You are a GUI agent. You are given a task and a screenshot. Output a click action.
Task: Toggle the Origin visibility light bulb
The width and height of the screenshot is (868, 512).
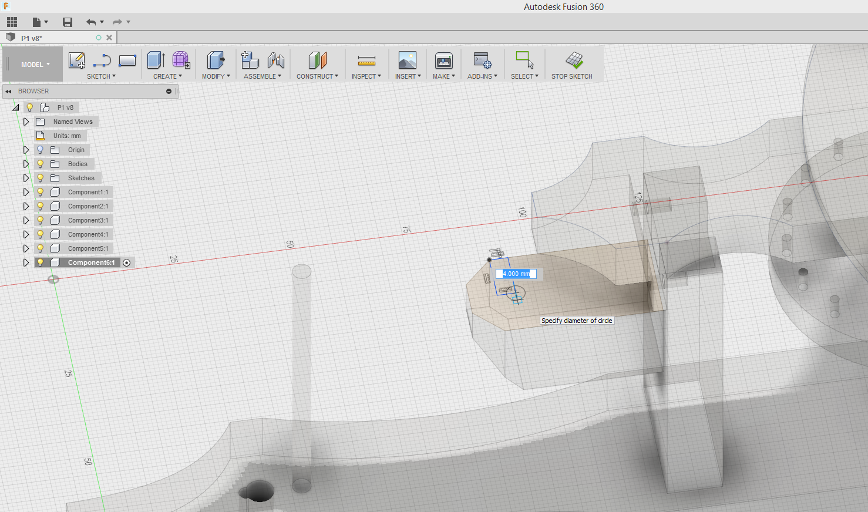pyautogui.click(x=41, y=150)
